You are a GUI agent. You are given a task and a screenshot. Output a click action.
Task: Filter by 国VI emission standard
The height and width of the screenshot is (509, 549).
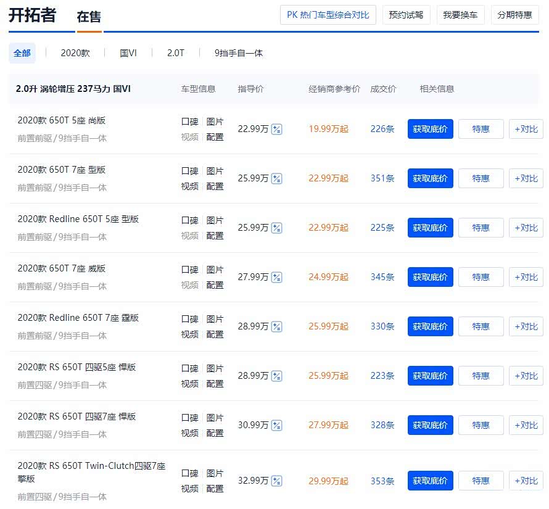point(128,53)
